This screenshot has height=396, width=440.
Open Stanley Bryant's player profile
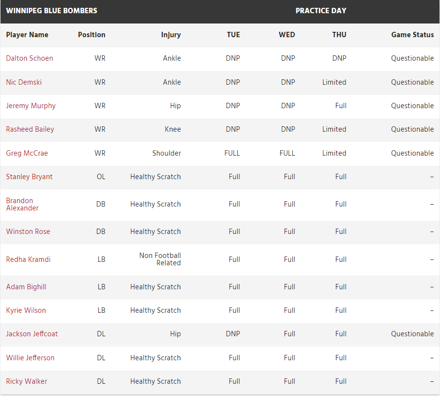[29, 177]
